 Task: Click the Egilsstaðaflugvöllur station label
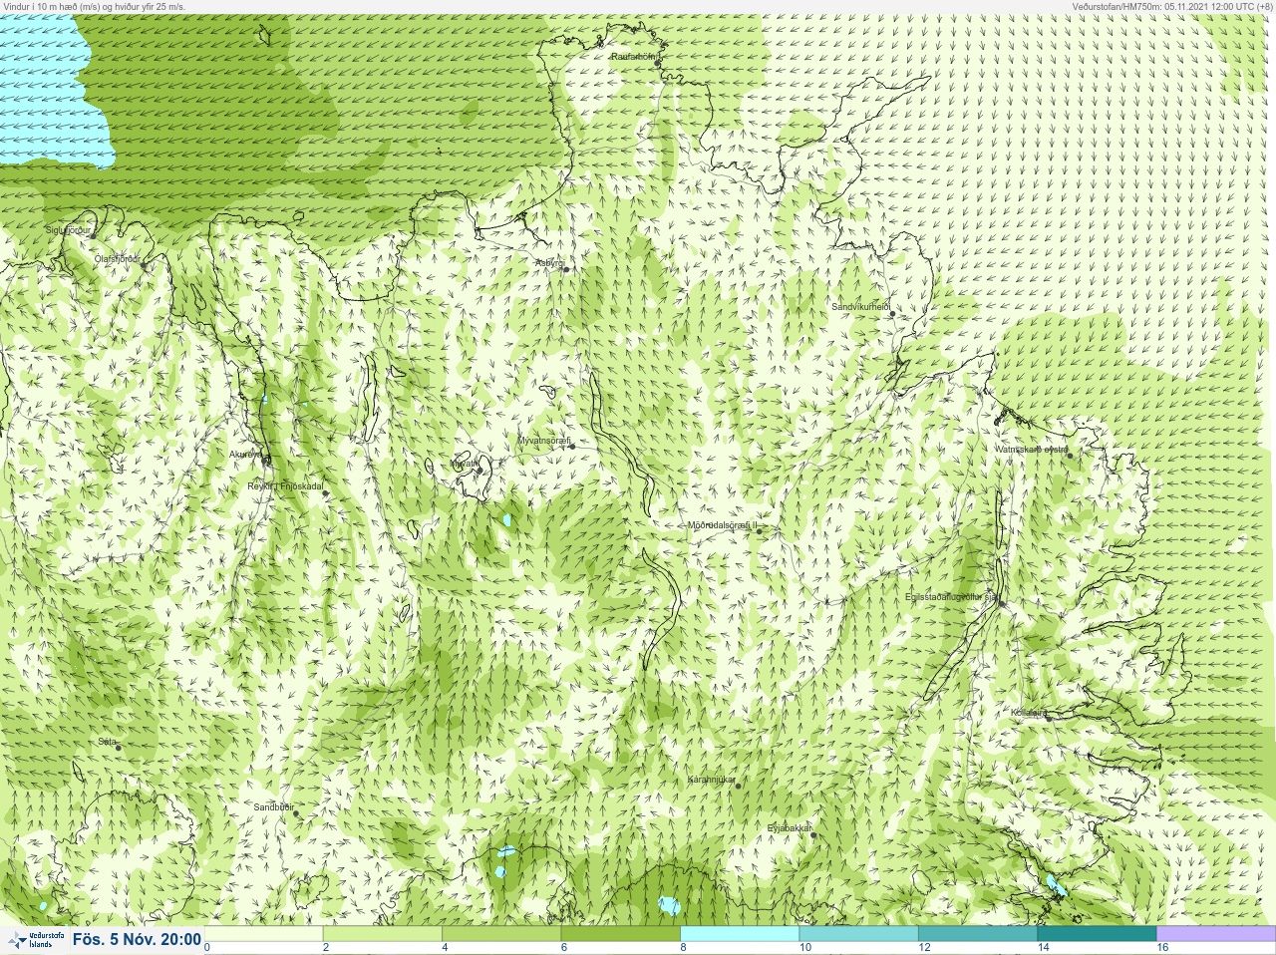[x=952, y=597]
